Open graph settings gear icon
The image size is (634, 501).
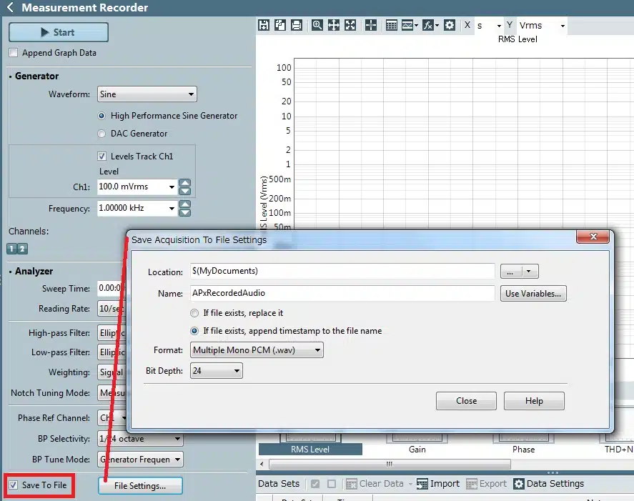click(449, 25)
